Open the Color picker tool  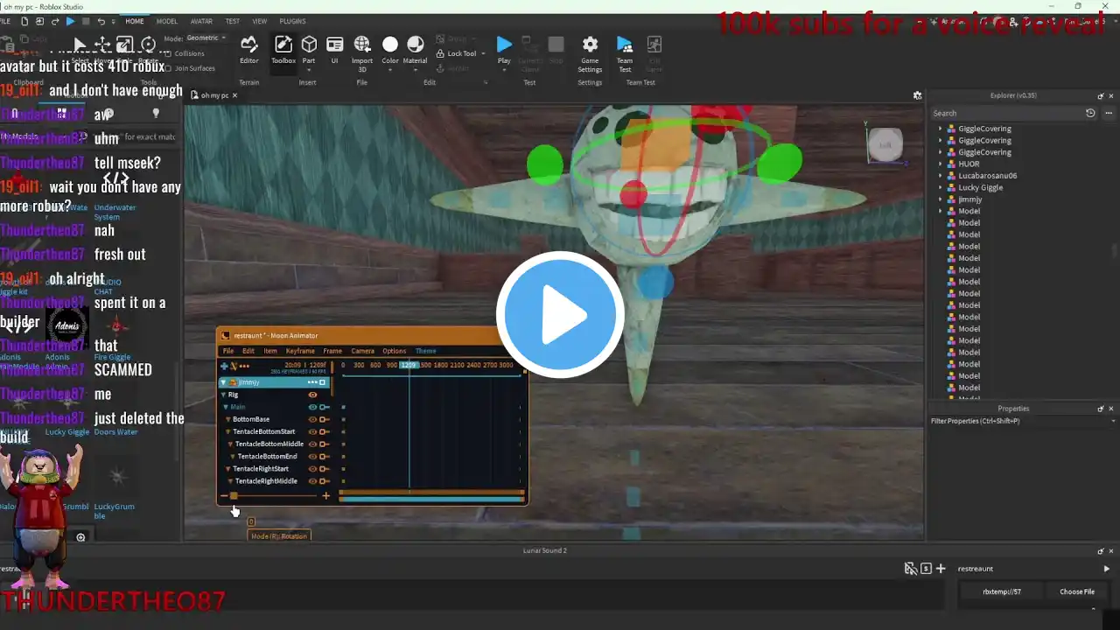[390, 49]
